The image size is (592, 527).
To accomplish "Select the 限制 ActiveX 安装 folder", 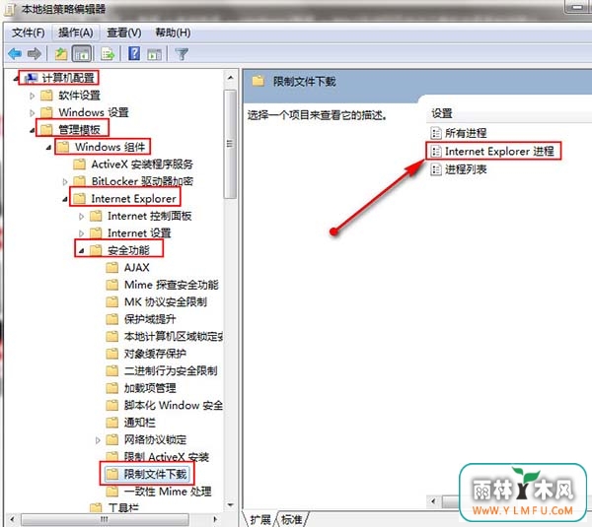I will (x=158, y=457).
